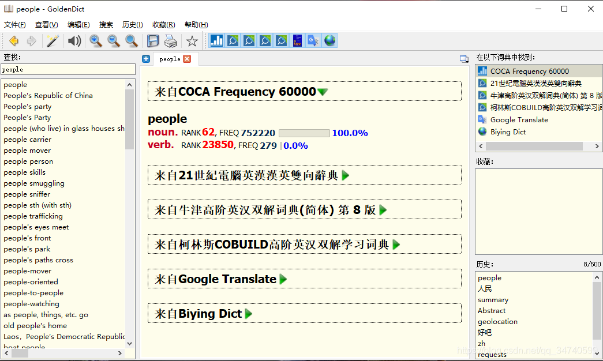The height and width of the screenshot is (361, 603).
Task: Click the magic wand scan popup icon
Action: point(52,41)
